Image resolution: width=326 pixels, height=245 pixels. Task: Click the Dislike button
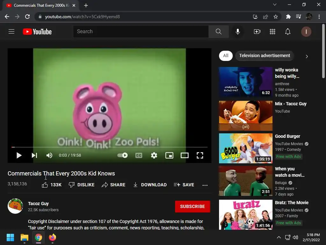pos(81,185)
